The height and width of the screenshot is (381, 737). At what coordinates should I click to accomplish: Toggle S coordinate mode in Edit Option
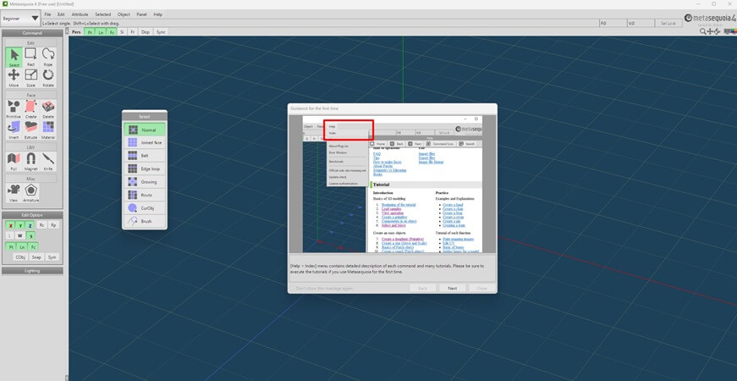pyautogui.click(x=30, y=235)
